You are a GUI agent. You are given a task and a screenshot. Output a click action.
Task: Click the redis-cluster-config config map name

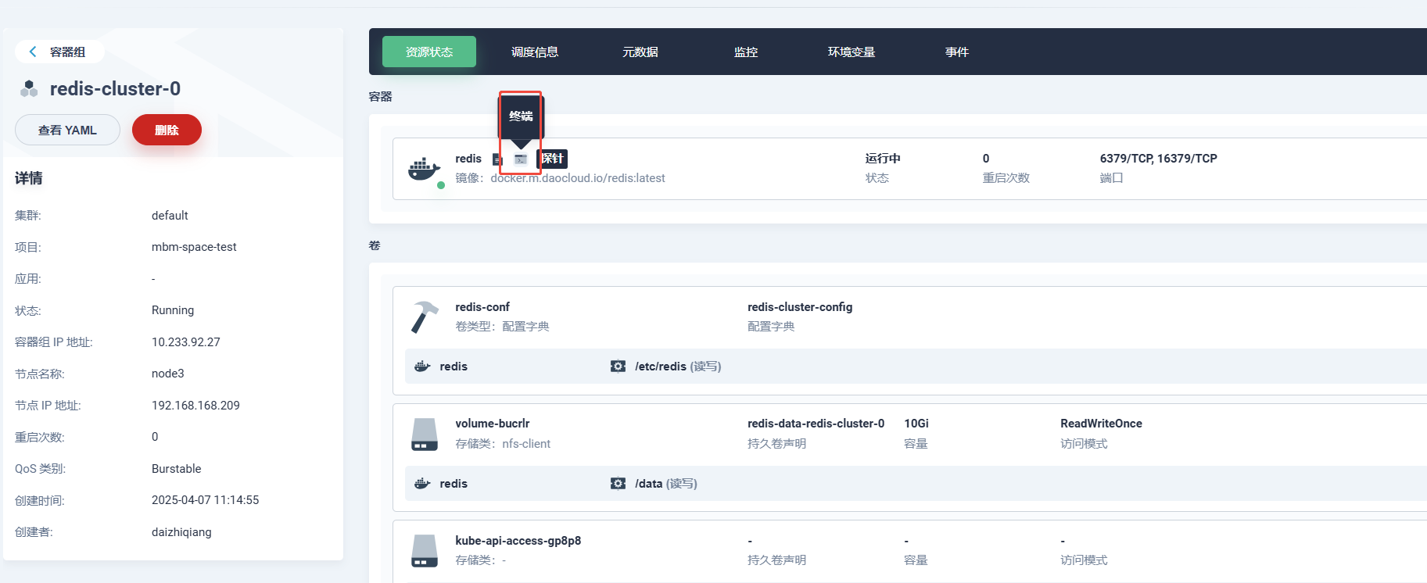[x=799, y=307]
